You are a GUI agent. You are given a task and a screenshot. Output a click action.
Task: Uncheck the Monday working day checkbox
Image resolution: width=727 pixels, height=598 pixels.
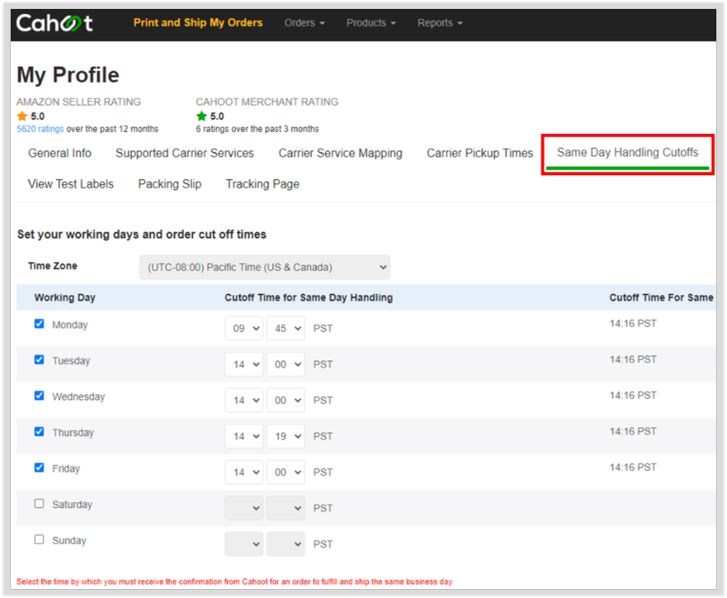[x=40, y=324]
